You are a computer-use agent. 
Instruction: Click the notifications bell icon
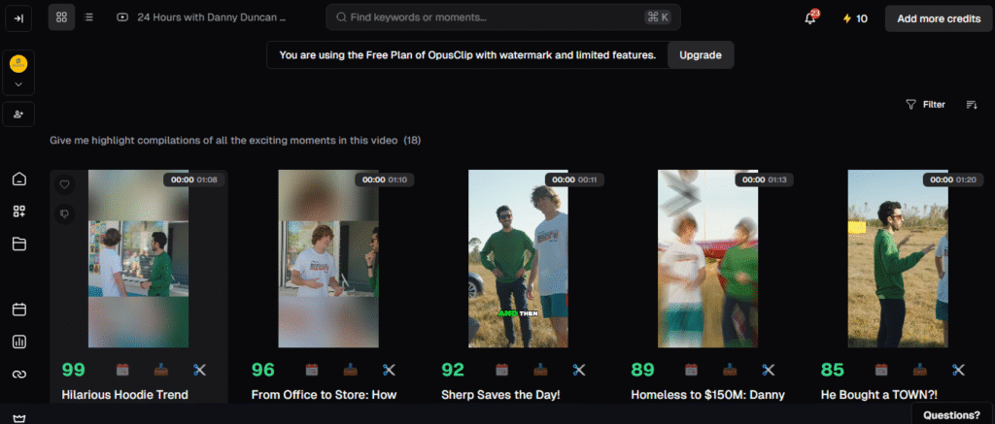(x=809, y=18)
